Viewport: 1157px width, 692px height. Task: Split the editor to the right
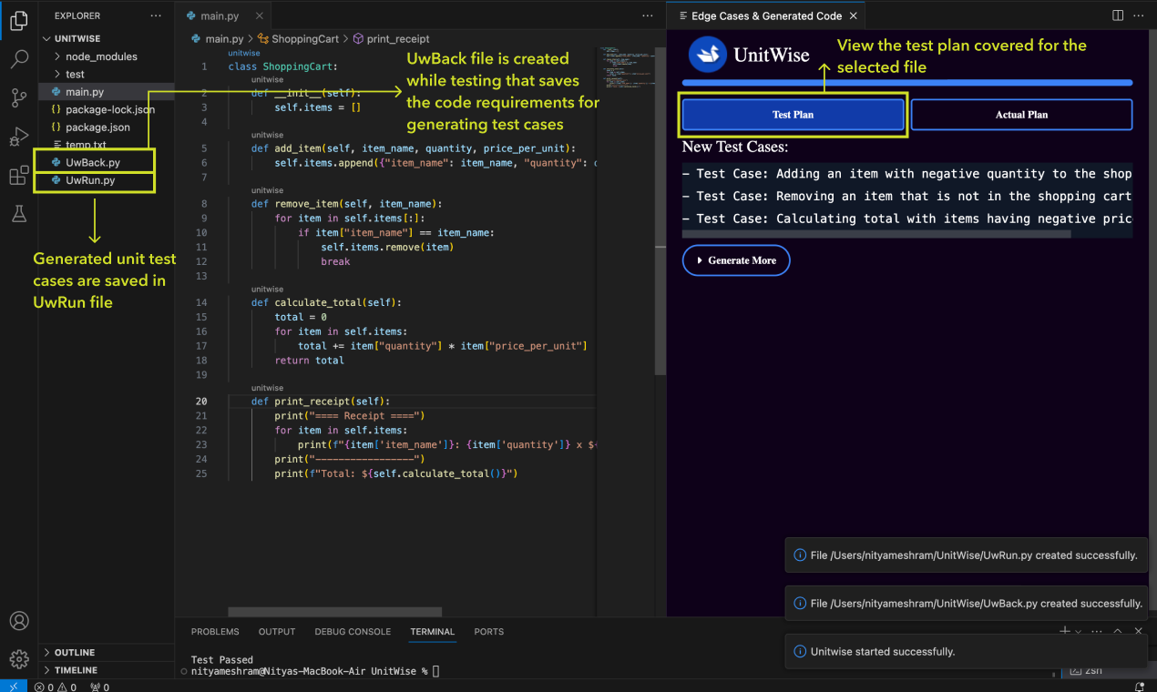tap(1118, 15)
